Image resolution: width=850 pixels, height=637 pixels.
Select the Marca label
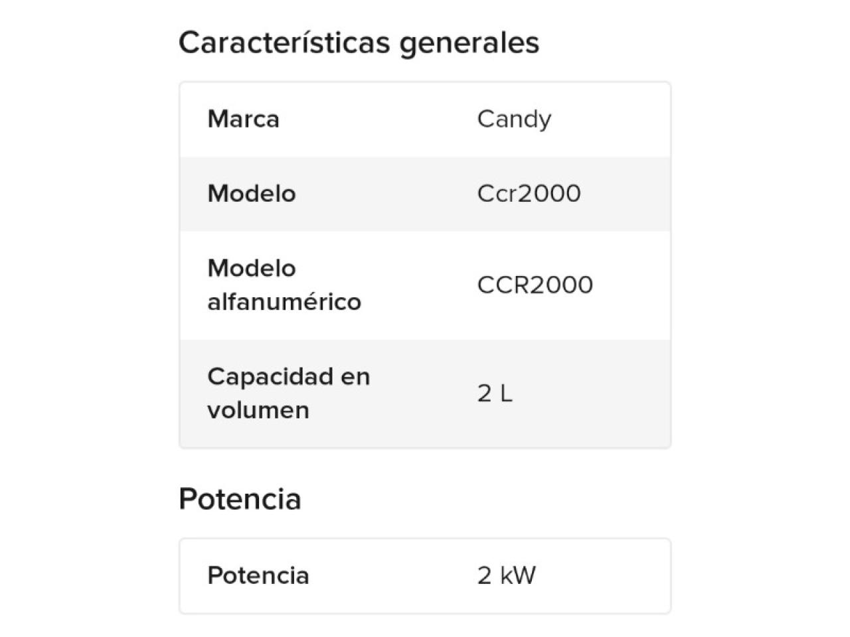(x=243, y=119)
